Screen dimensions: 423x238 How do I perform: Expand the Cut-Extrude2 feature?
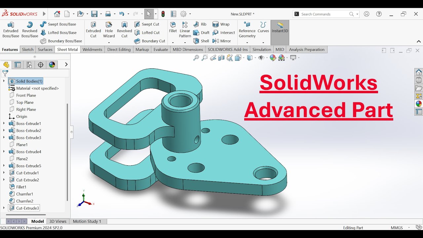click(x=4, y=180)
